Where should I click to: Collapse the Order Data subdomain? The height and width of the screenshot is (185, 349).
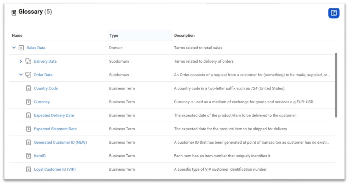pyautogui.click(x=21, y=75)
